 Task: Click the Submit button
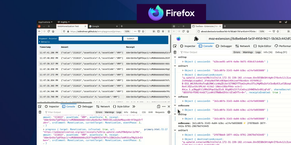130,39
